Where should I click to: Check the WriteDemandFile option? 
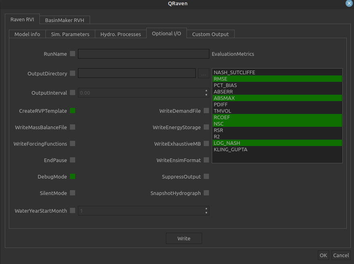pos(207,111)
